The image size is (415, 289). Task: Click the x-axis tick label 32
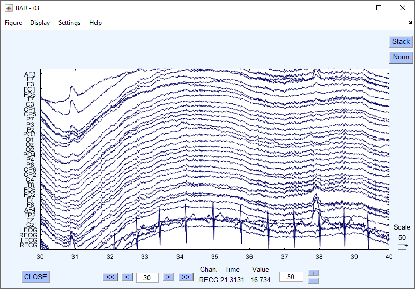tap(110, 257)
